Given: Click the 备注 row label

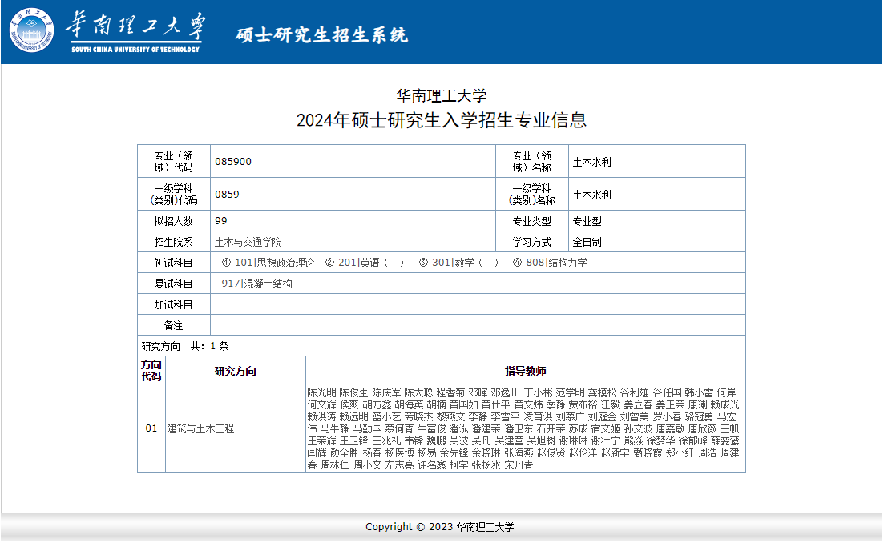Looking at the screenshot, I should point(174,326).
